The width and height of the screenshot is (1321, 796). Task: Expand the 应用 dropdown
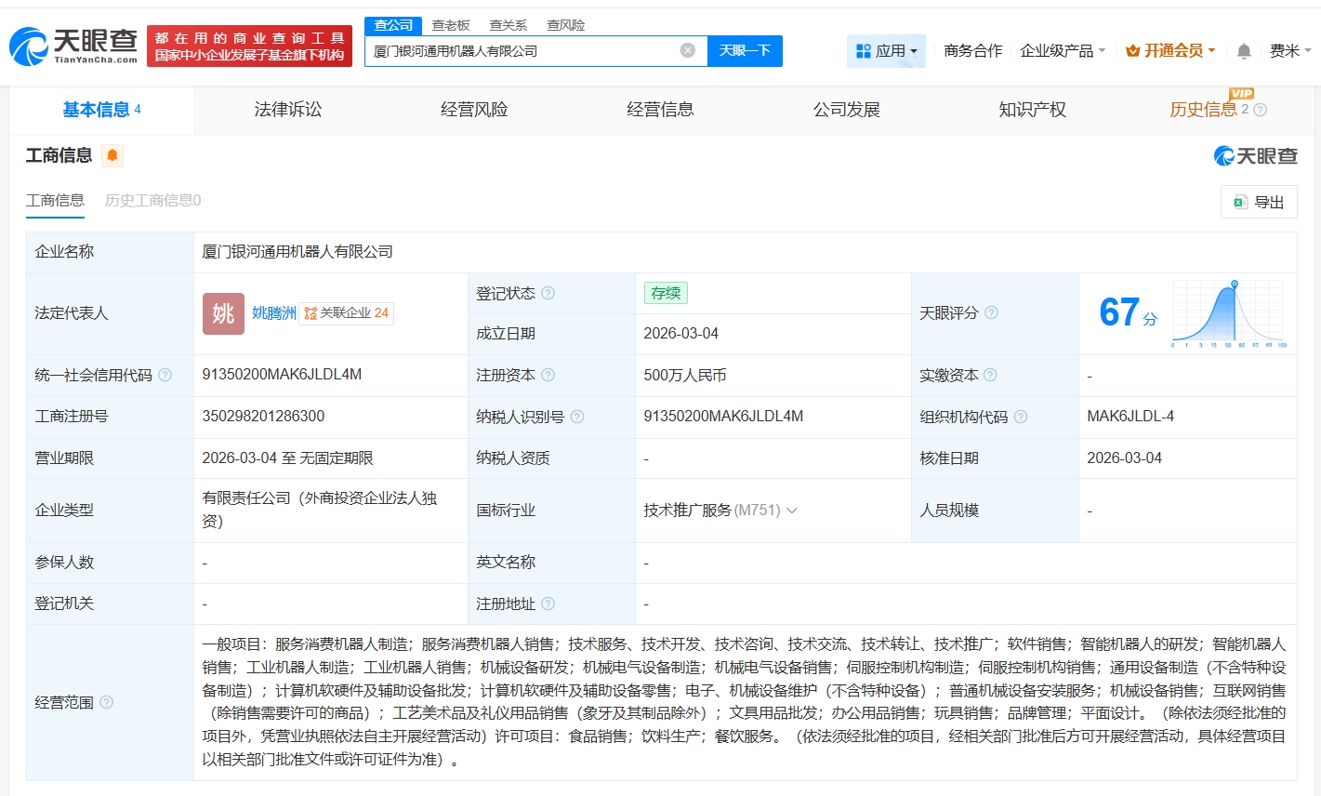coord(886,50)
